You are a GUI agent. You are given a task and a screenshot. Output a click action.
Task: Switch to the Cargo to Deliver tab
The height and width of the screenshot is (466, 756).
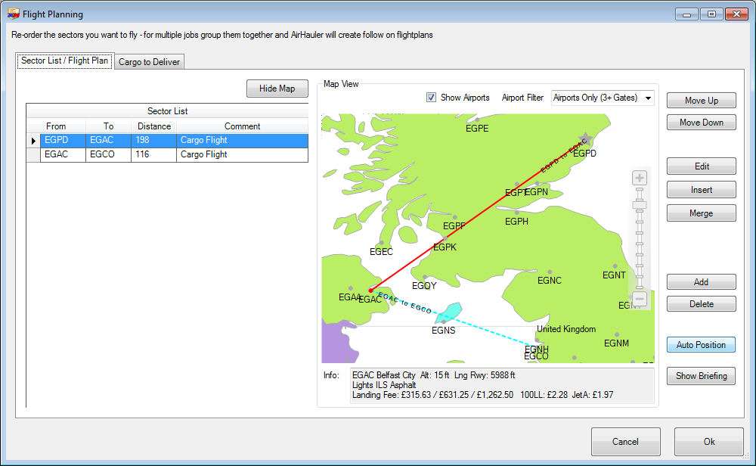pyautogui.click(x=149, y=62)
